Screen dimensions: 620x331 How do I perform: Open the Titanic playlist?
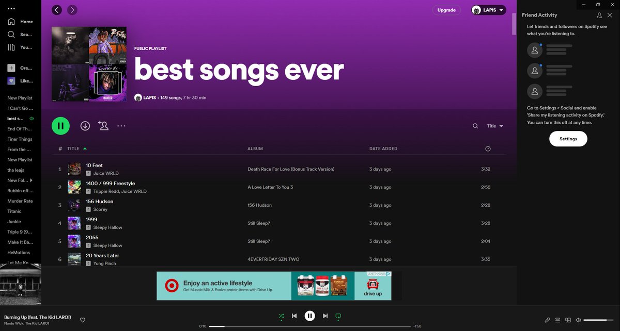pos(14,211)
